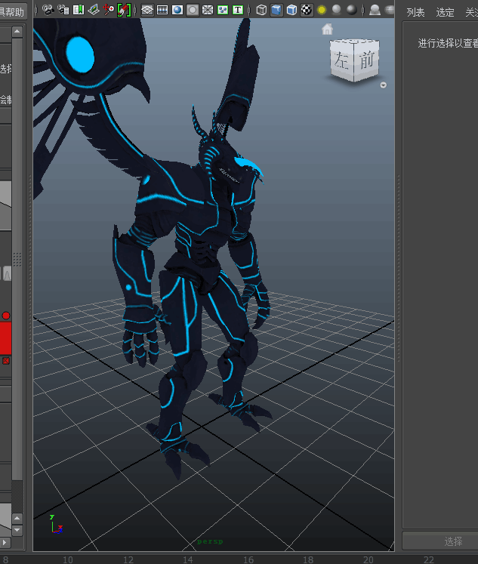Viewport: 478px width, 564px height.
Task: Click the red circle record icon
Action: pos(6,316)
